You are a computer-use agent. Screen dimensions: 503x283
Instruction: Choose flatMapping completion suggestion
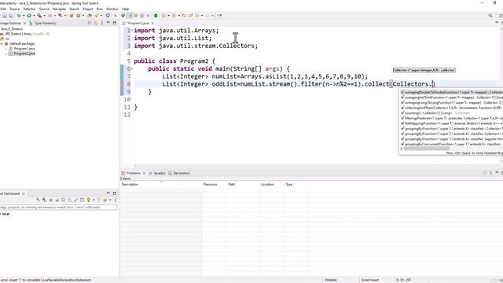(x=451, y=123)
